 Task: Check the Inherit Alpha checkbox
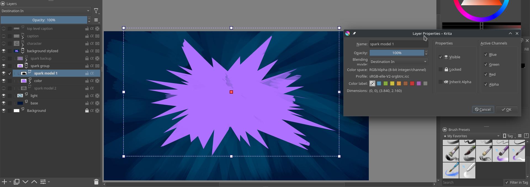pyautogui.click(x=441, y=82)
